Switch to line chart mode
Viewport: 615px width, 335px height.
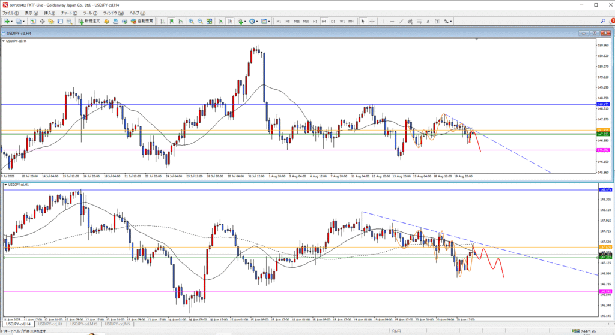pyautogui.click(x=180, y=21)
